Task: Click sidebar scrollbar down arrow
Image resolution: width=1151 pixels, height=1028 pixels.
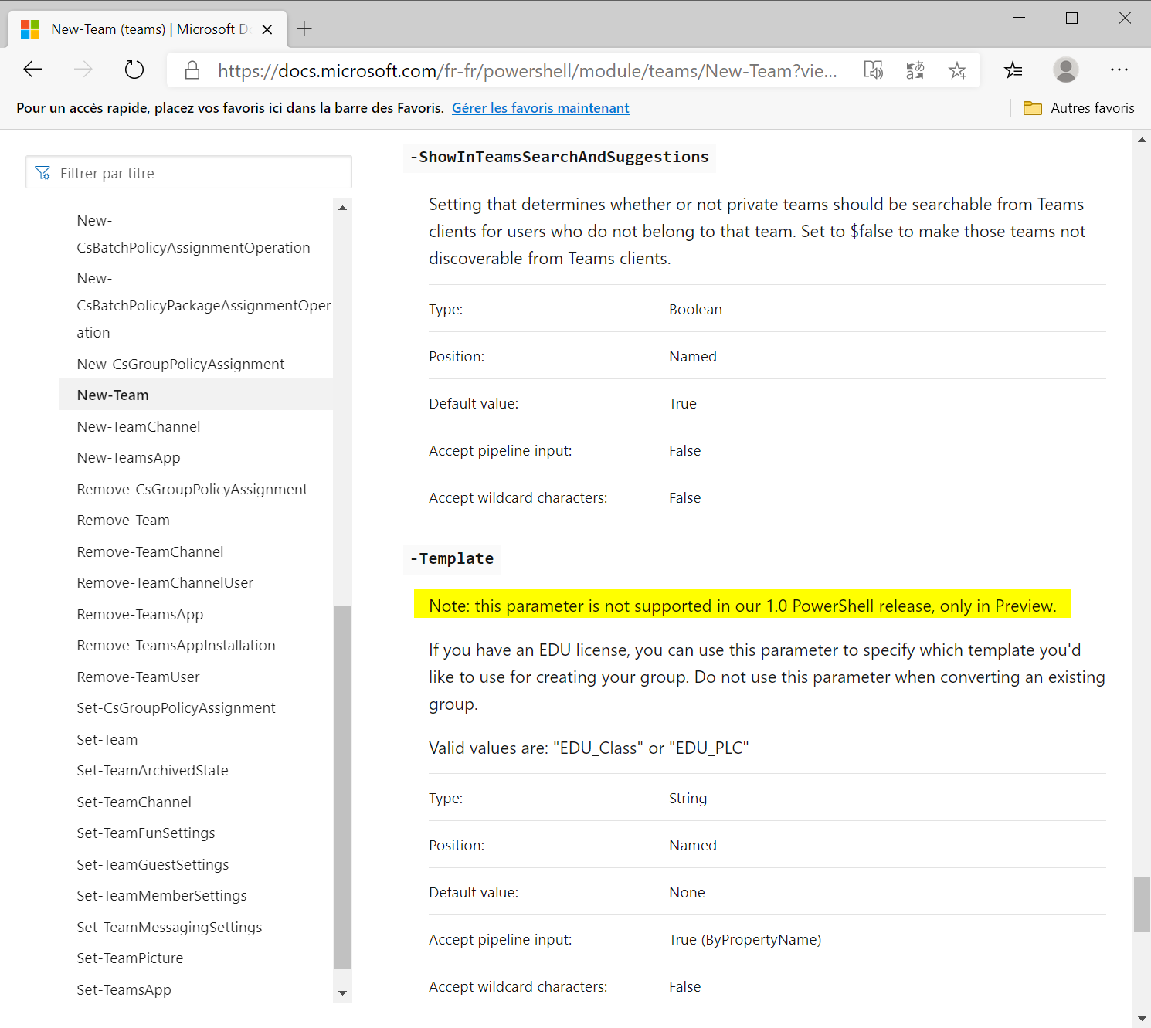Action: pos(343,993)
